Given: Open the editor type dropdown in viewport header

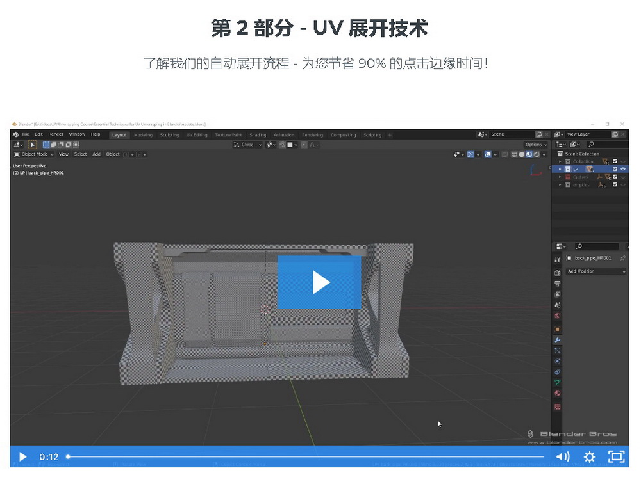Looking at the screenshot, I should pos(19,145).
